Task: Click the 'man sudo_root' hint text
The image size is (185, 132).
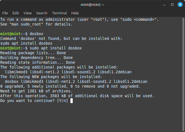Action: coord(36,24)
